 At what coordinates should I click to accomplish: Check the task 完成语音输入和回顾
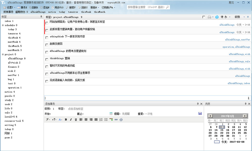coord(47,81)
